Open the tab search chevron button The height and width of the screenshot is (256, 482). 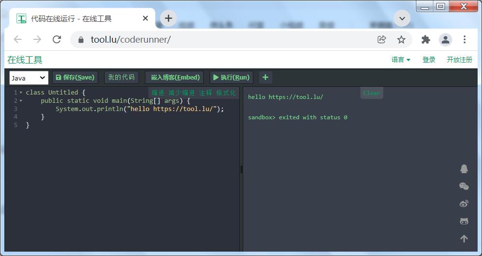402,18
